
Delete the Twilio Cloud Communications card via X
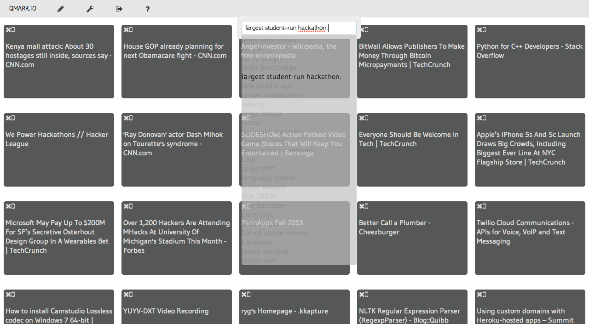point(479,206)
